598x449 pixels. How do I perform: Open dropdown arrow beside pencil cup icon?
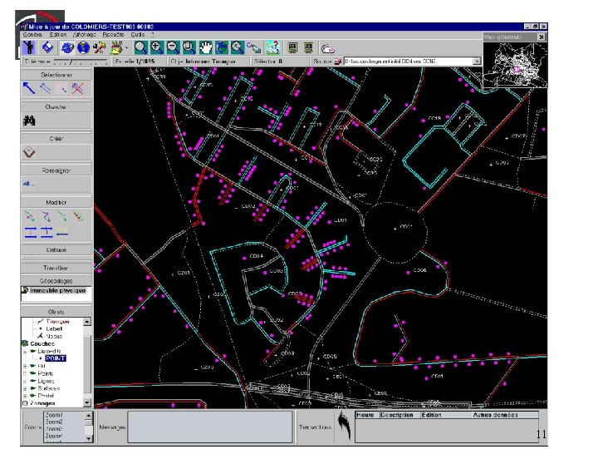click(x=126, y=48)
